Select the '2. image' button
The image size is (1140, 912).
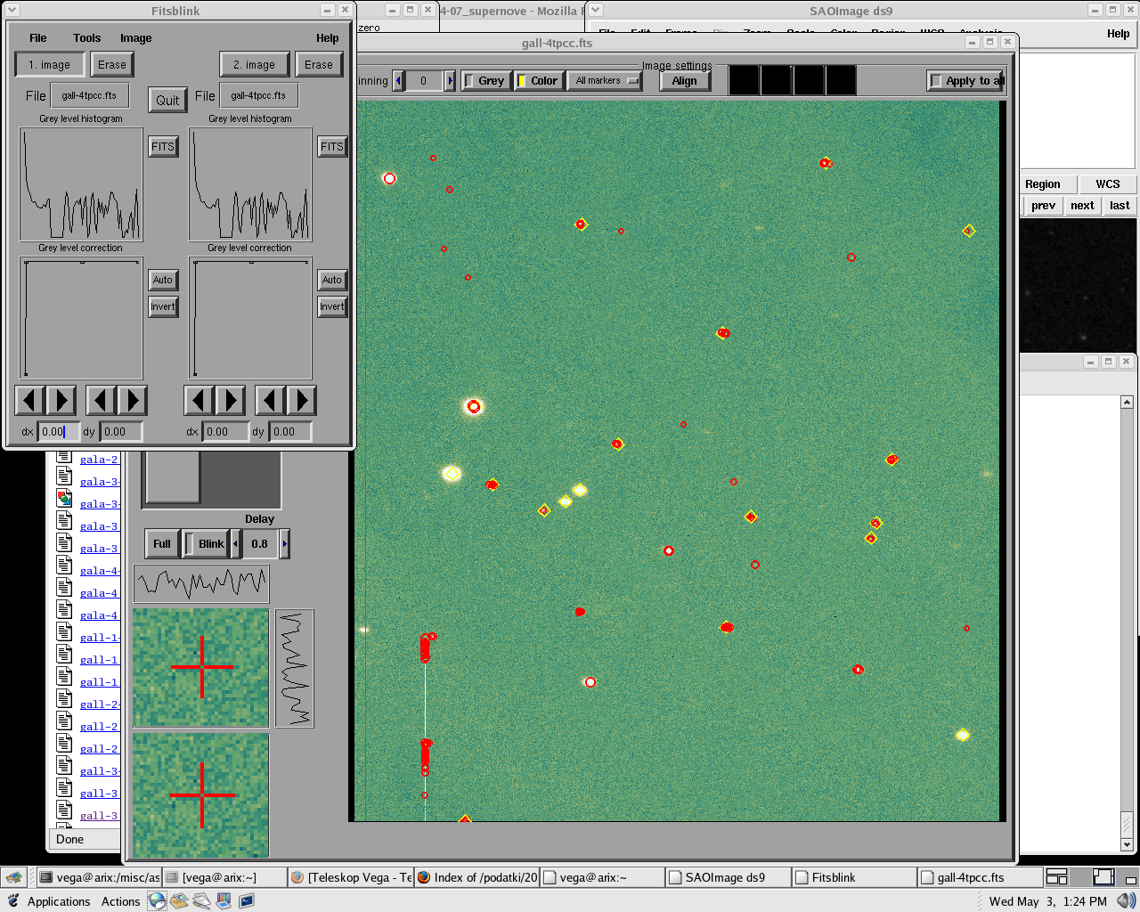(x=255, y=65)
